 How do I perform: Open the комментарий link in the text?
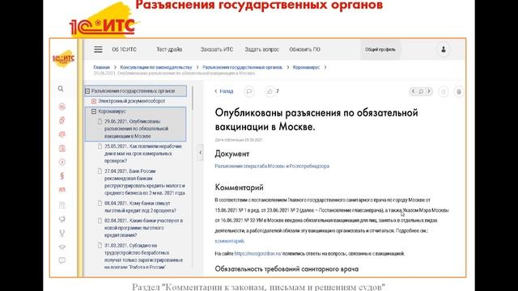pos(229,241)
